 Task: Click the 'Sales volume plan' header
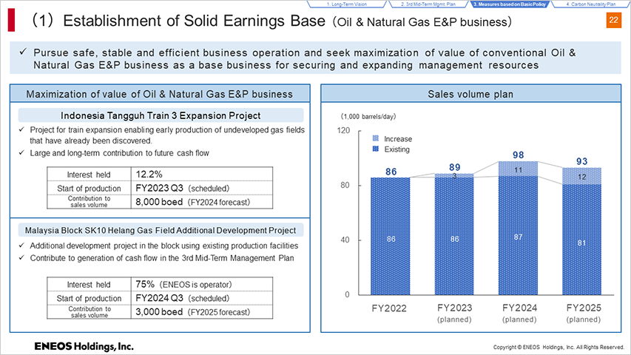tap(470, 94)
